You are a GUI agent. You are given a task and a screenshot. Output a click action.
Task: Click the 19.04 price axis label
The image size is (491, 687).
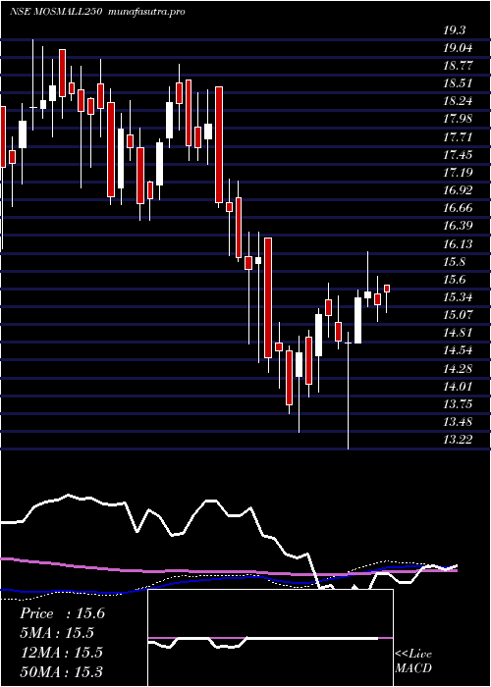(x=458, y=48)
